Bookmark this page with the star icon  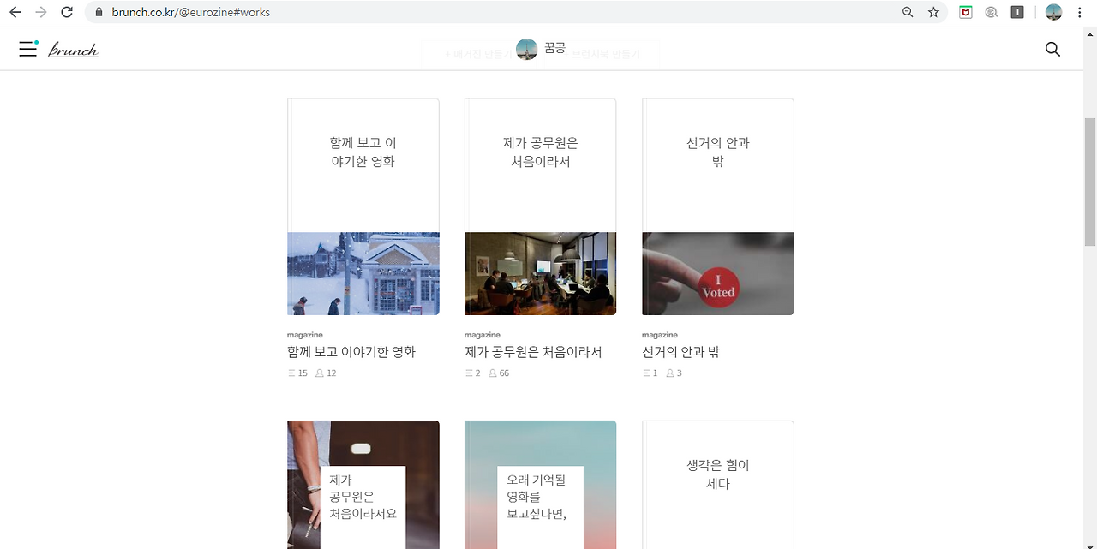click(x=933, y=12)
